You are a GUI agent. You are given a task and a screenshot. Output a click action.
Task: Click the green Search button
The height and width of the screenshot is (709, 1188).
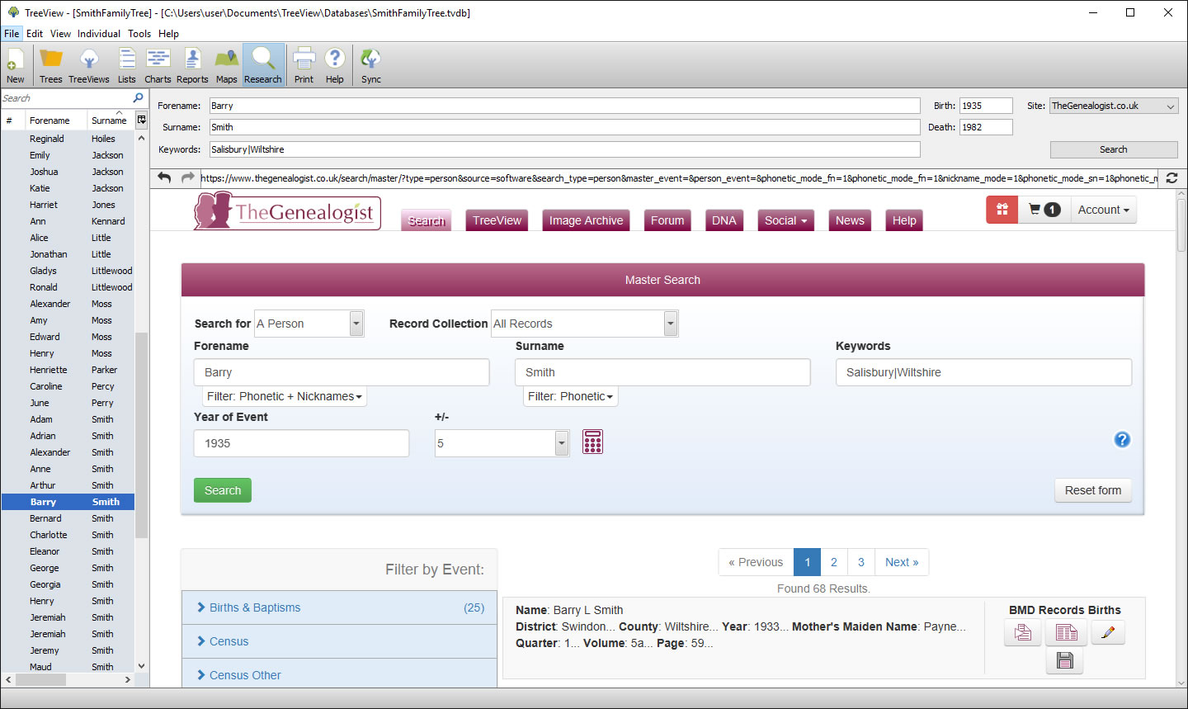(223, 490)
